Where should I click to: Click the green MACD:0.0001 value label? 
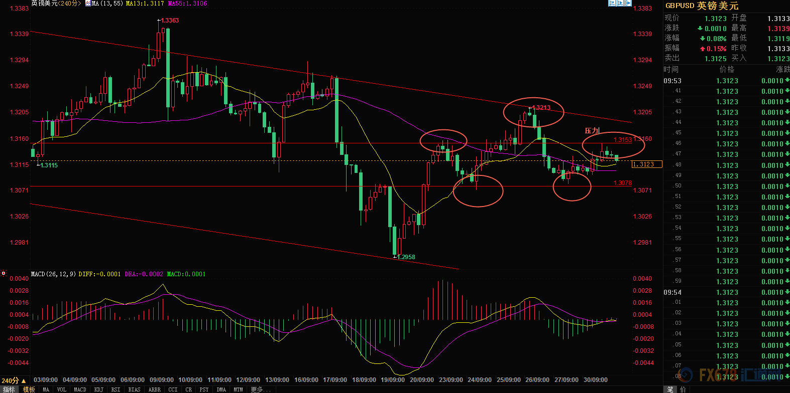[186, 274]
